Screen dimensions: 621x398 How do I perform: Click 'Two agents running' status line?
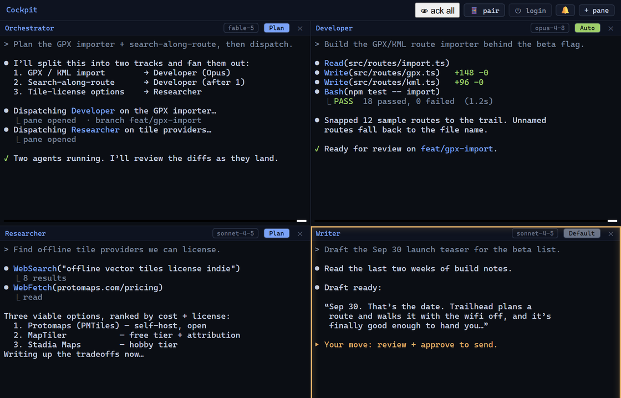click(146, 159)
